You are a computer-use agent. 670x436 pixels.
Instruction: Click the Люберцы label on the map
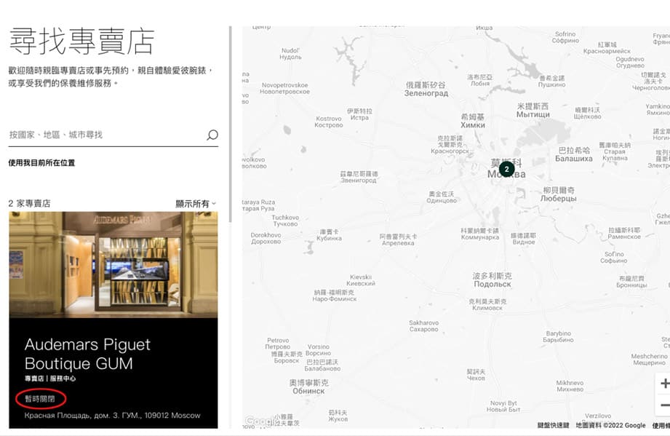click(x=559, y=198)
